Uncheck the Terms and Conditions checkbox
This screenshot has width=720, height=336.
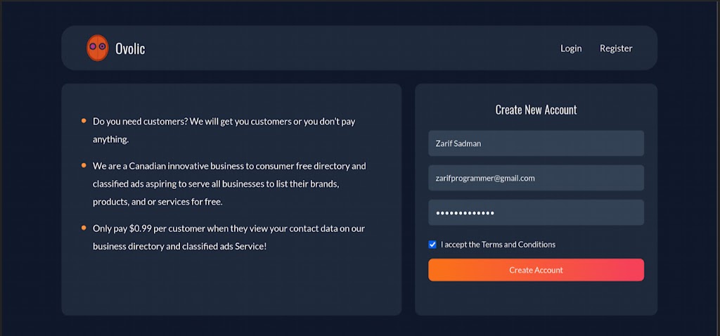(x=432, y=245)
